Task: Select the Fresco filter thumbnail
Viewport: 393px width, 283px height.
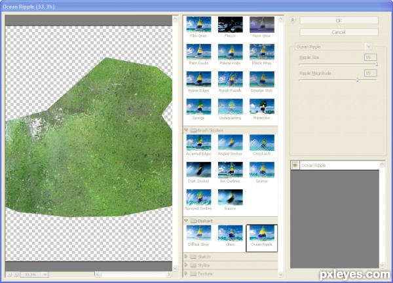Action: [x=230, y=24]
